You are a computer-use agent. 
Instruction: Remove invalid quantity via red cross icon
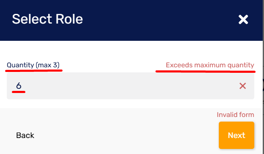click(x=242, y=86)
